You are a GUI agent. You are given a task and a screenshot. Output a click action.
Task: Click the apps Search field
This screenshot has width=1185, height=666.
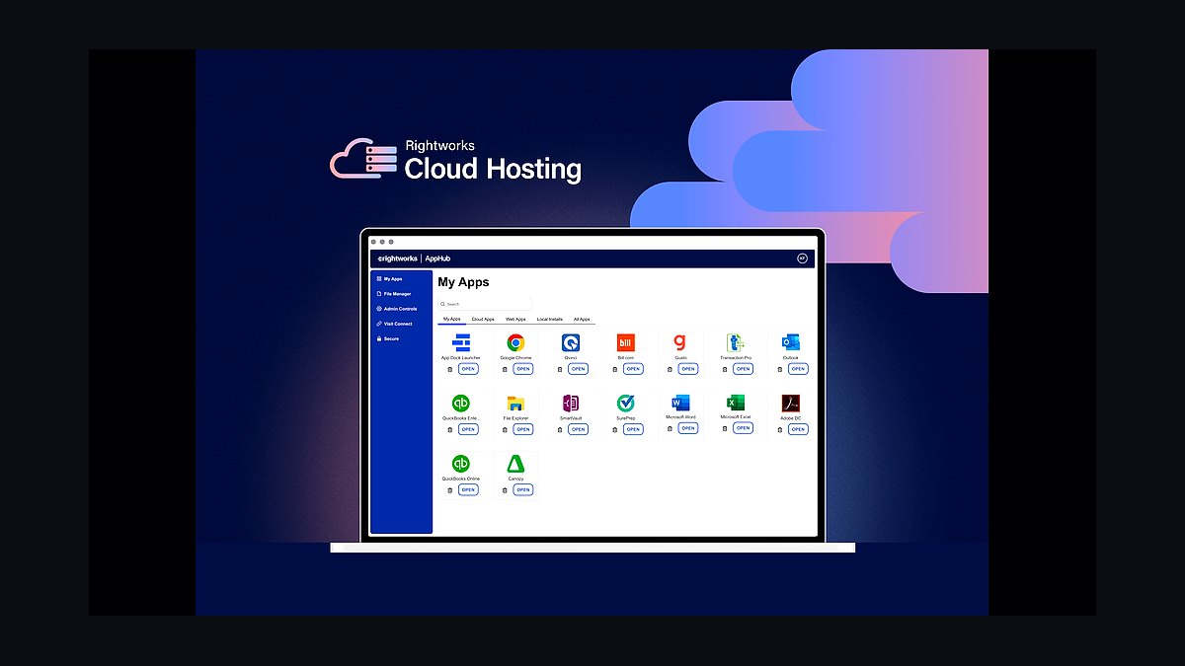(x=485, y=304)
